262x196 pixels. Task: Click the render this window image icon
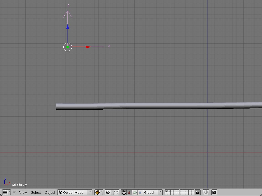click(214, 192)
